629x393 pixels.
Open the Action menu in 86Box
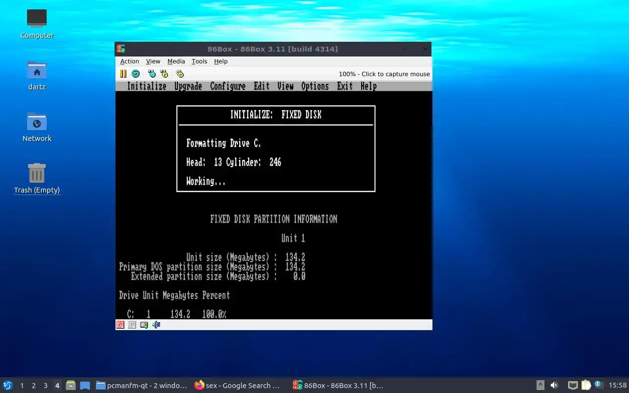130,61
